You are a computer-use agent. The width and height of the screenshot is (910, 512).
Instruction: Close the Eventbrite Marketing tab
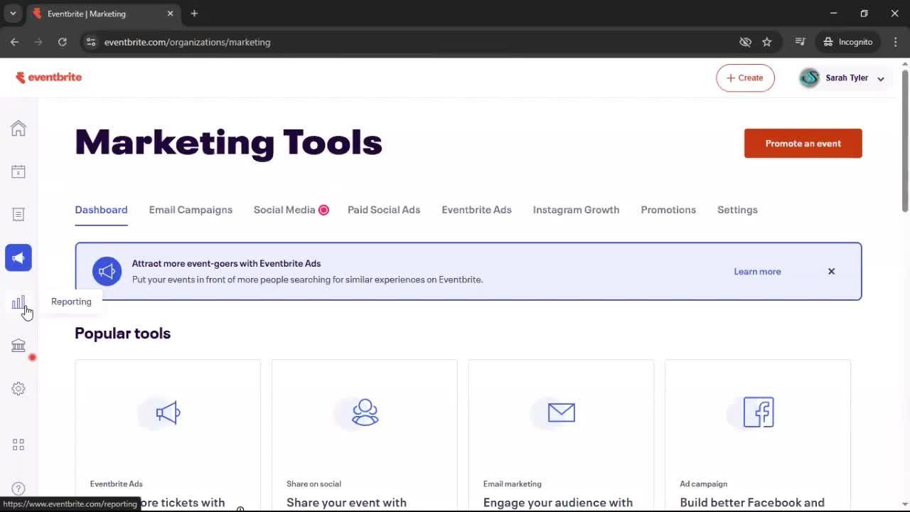coord(170,14)
